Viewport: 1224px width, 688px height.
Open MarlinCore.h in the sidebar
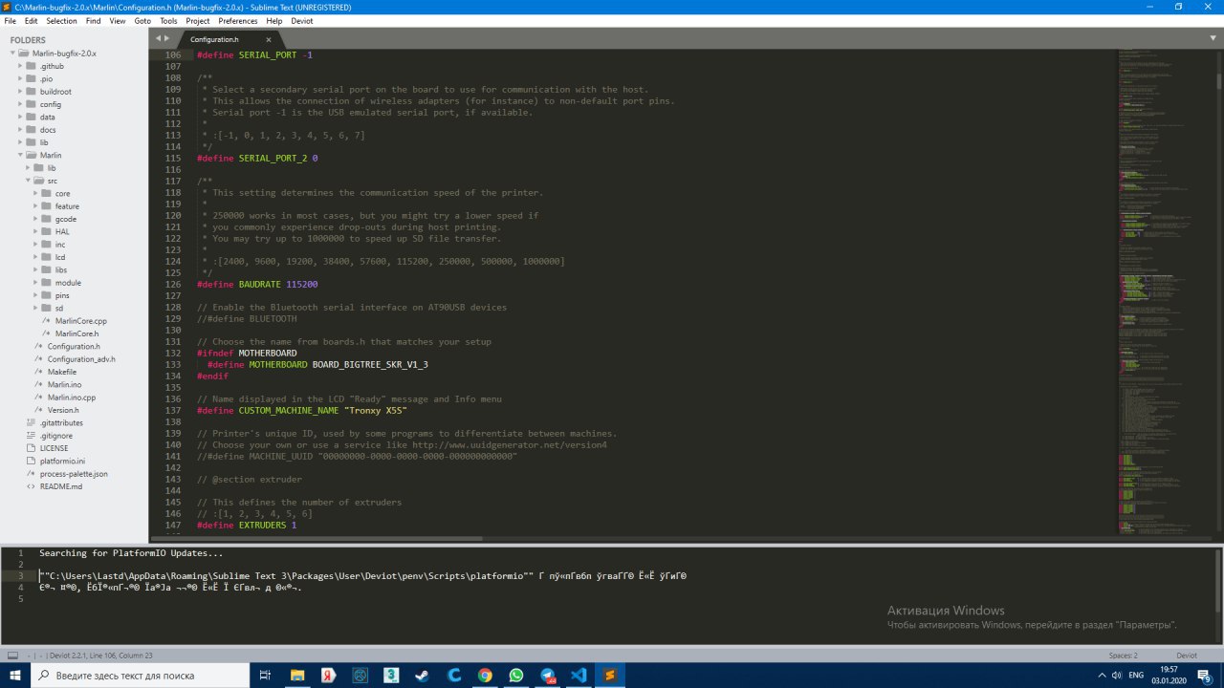76,333
